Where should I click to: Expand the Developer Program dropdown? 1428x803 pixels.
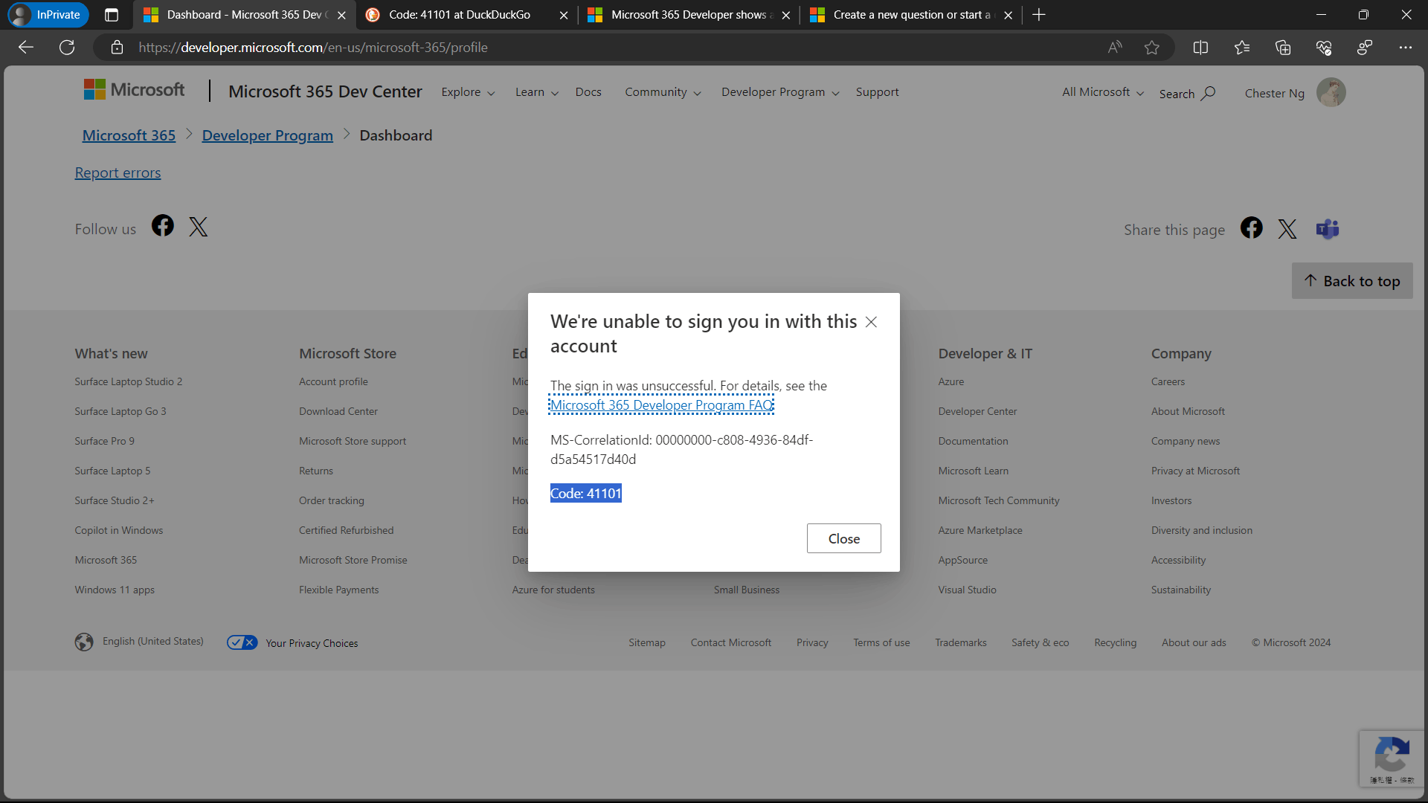780,92
